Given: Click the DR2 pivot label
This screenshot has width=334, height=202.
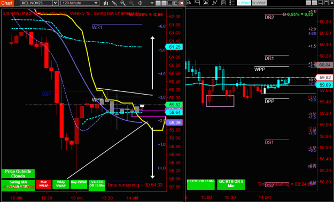Looking at the screenshot, I should pos(269,18).
